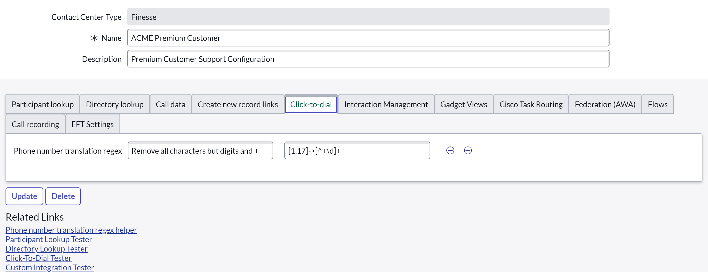Open the Flows tab
This screenshot has width=708, height=272.
(657, 104)
